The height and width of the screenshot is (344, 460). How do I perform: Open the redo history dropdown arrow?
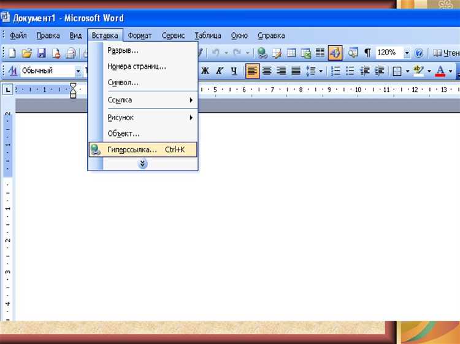[x=248, y=53]
